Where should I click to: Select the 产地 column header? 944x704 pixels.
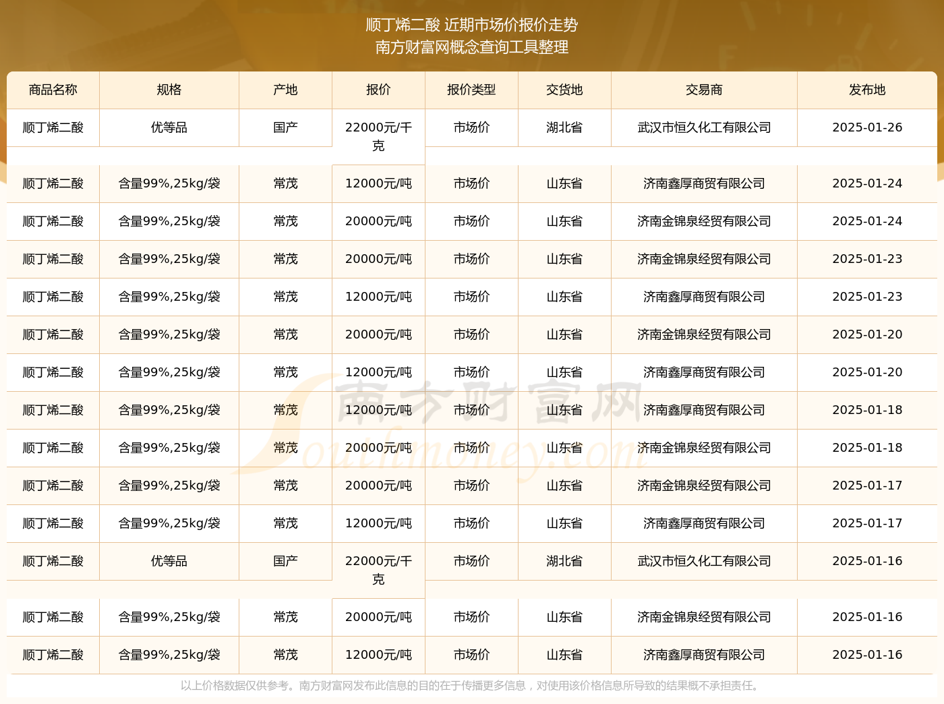click(x=286, y=90)
